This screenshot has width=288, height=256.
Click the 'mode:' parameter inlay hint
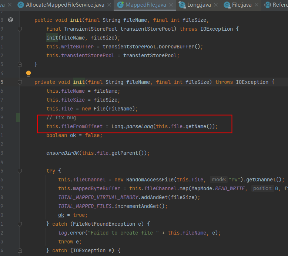coord(218,180)
